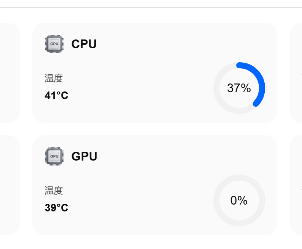This screenshot has height=249, width=302.
Task: Click the divider line above the CPU card
Action: 152,7
